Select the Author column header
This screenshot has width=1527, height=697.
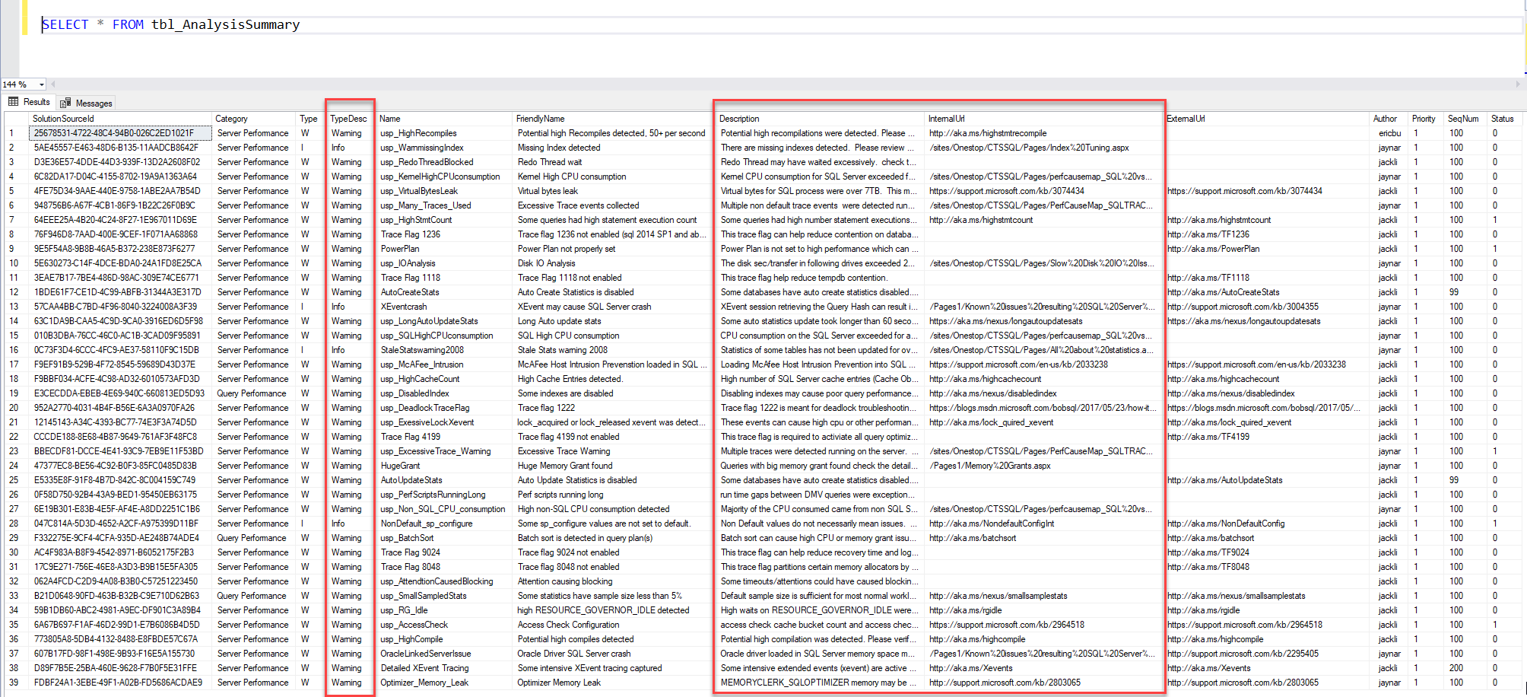[x=1386, y=118]
